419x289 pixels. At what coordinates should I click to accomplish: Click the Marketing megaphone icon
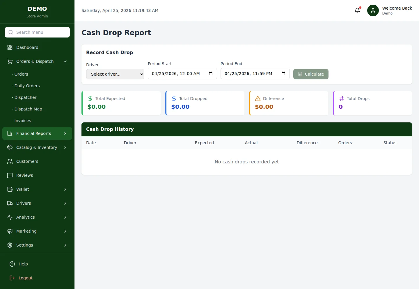pyautogui.click(x=10, y=231)
